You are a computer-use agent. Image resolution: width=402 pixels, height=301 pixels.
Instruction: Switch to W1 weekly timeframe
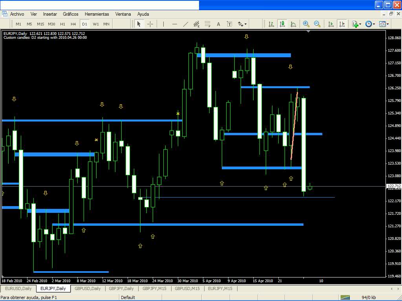[96, 24]
